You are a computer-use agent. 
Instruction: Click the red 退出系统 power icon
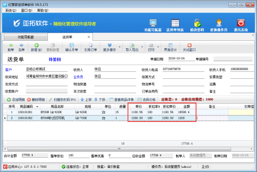[241, 23]
